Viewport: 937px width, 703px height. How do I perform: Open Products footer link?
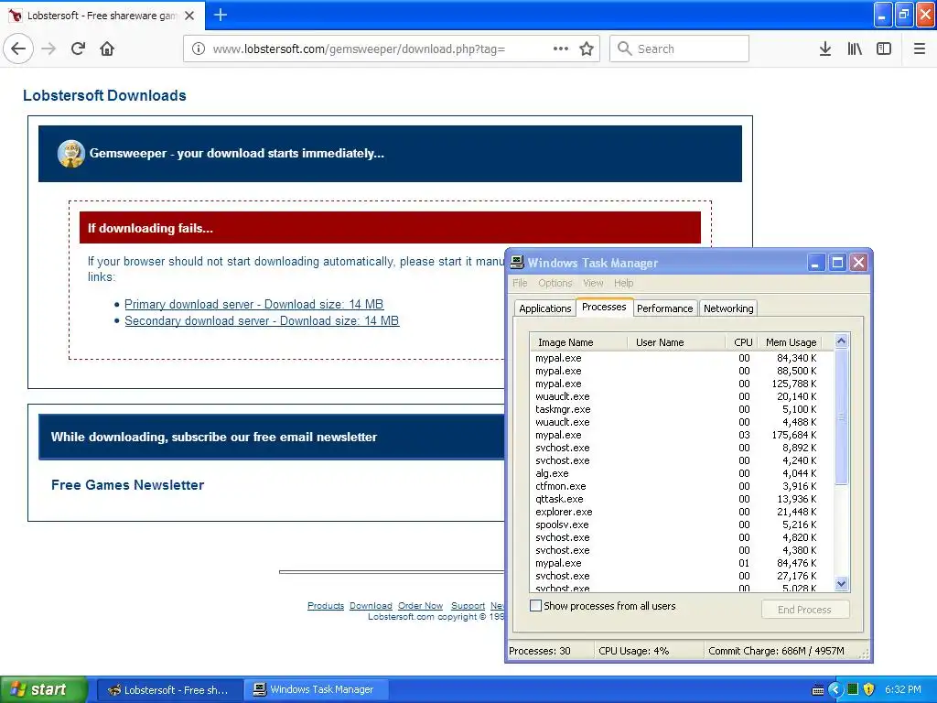(326, 606)
